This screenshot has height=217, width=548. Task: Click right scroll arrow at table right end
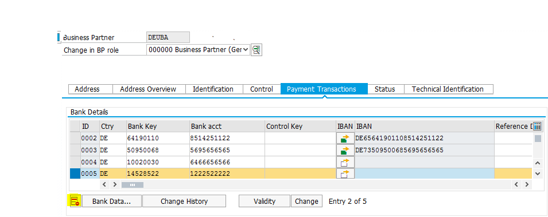526,184
